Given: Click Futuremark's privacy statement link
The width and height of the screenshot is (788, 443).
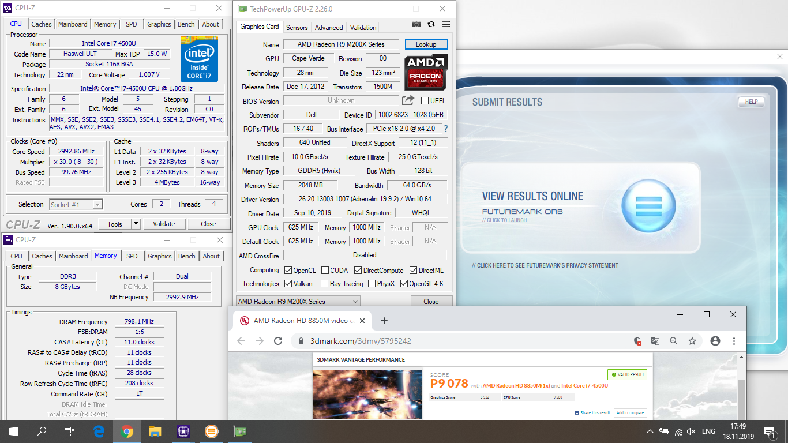Looking at the screenshot, I should (545, 265).
